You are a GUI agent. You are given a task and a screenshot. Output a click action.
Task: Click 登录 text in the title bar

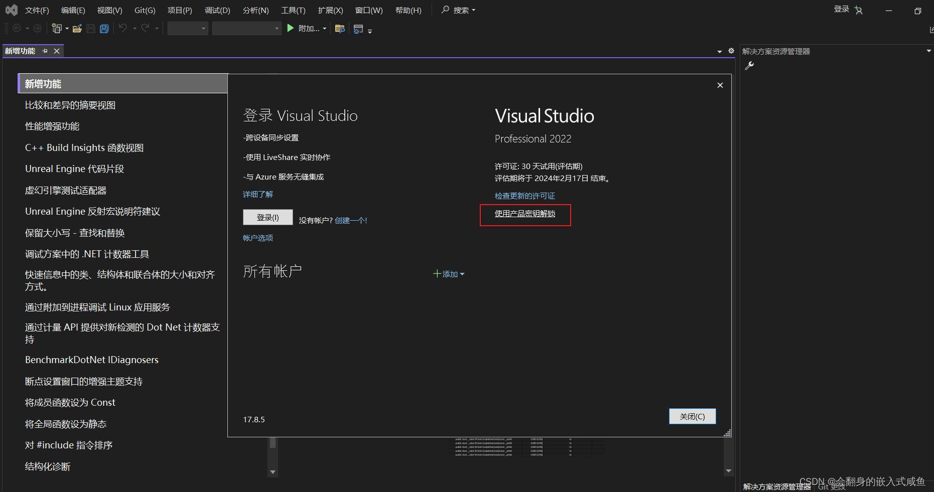(x=842, y=9)
